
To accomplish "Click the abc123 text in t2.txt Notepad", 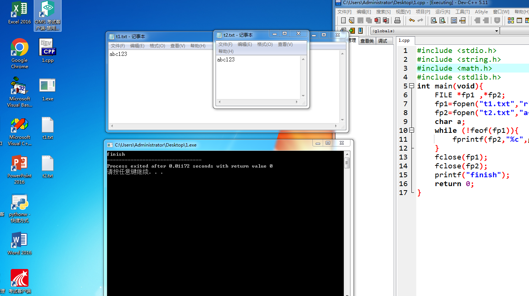I will coord(226,60).
